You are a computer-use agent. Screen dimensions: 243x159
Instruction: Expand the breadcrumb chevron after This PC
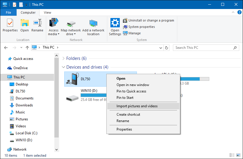pyautogui.click(x=58, y=47)
